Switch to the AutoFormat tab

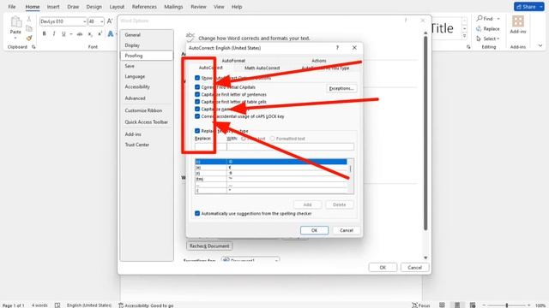point(233,61)
